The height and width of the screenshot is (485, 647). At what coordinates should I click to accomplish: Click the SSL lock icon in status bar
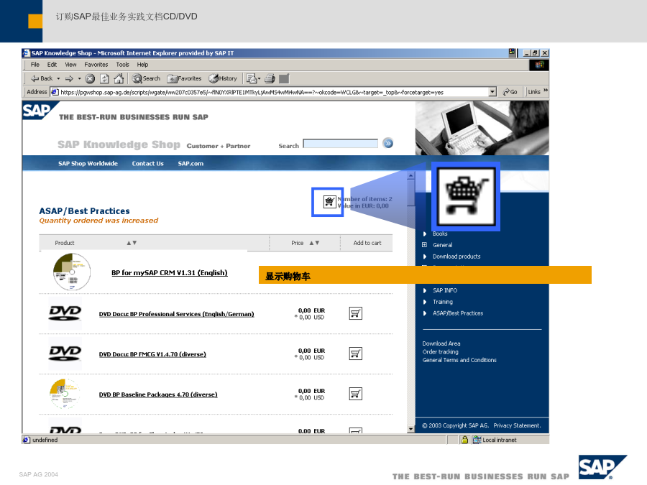pos(464,440)
